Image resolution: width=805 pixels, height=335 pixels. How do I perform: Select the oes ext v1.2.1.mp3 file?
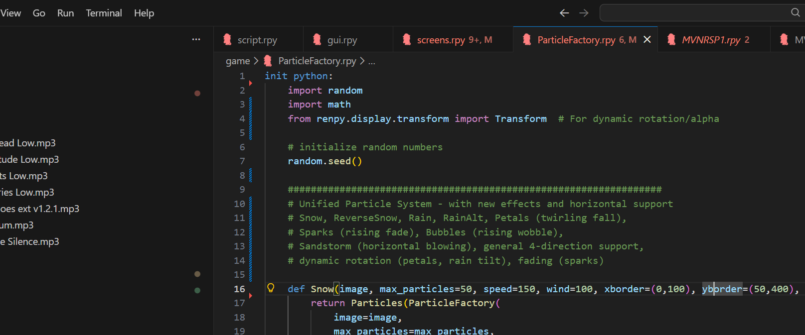click(x=40, y=209)
